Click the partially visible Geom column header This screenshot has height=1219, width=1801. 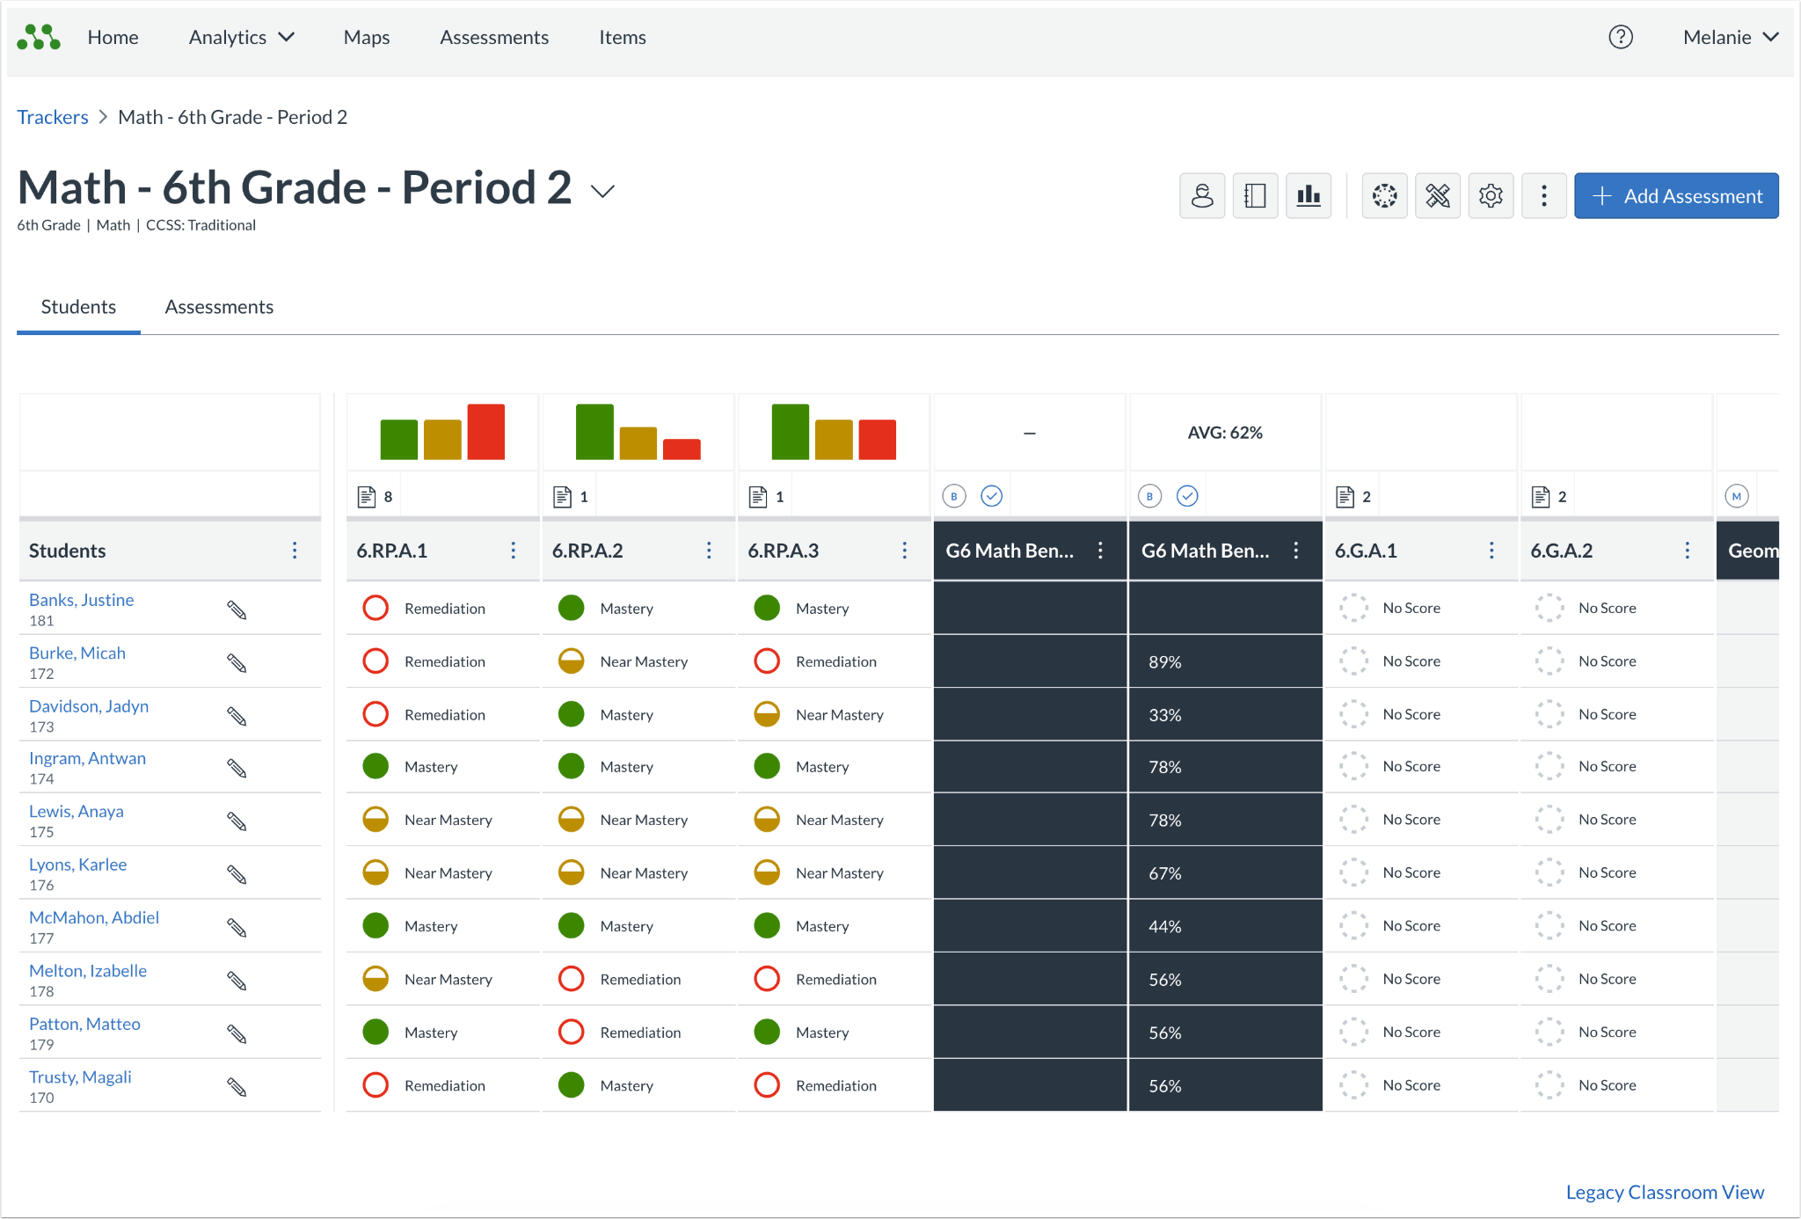point(1748,551)
